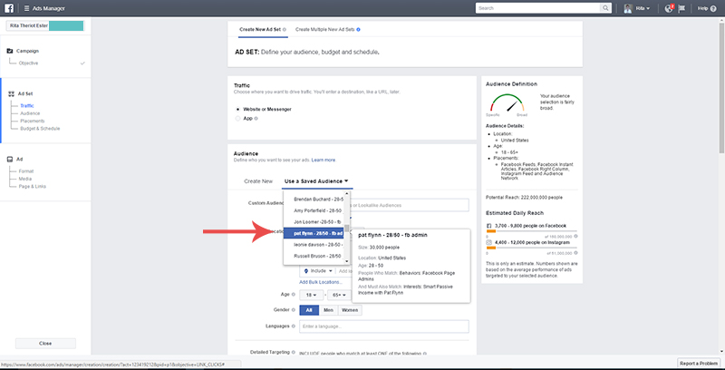Choose leonie dawson saved audience
The width and height of the screenshot is (725, 370).
pyautogui.click(x=314, y=244)
